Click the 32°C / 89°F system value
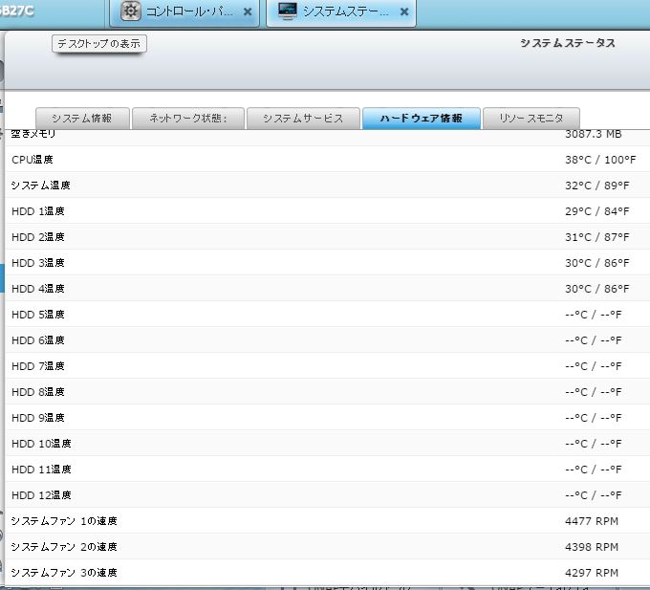650x590 pixels. [x=596, y=186]
